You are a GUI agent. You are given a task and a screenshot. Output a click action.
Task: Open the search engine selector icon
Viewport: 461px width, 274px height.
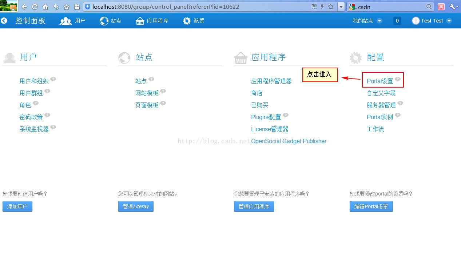click(x=352, y=7)
